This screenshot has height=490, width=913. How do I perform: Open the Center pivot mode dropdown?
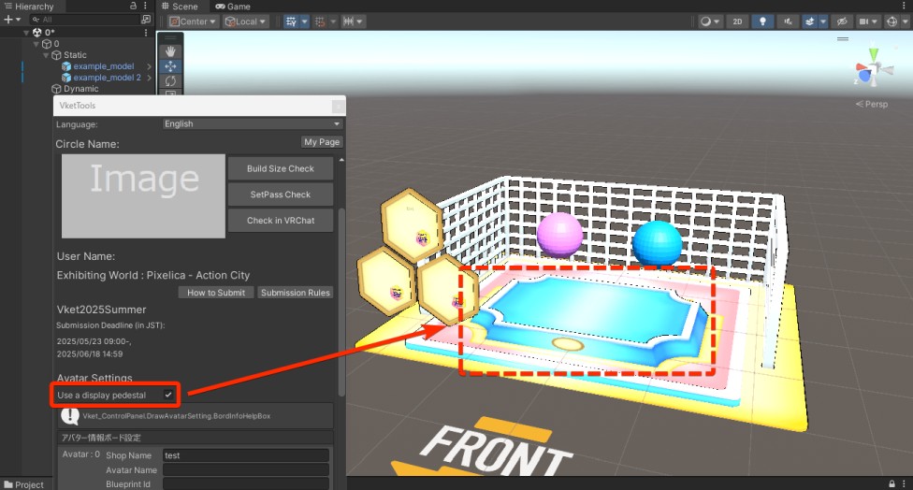pos(194,22)
